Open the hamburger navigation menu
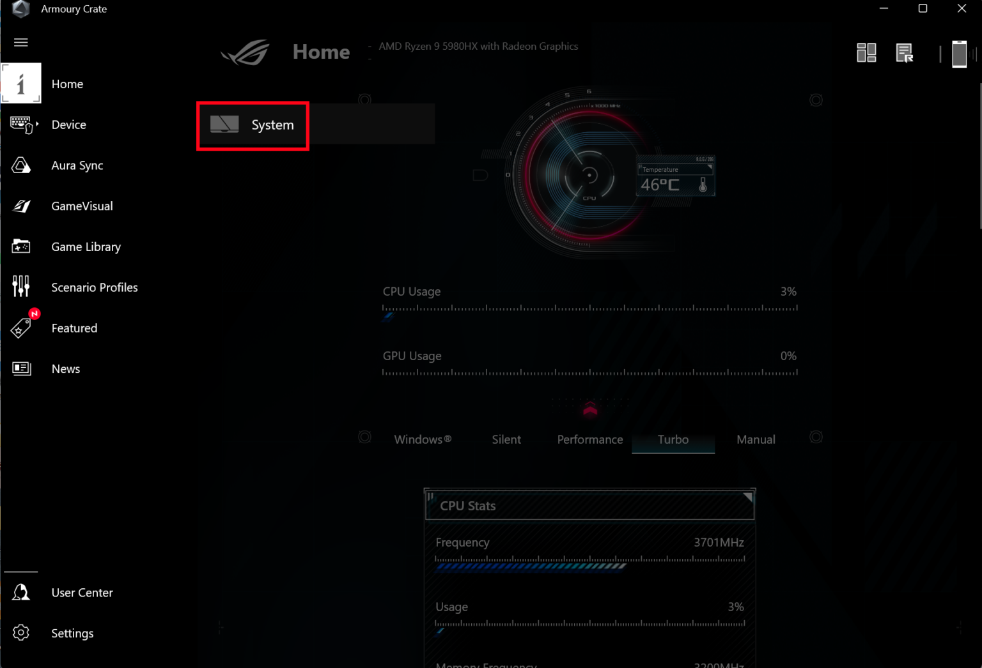 (20, 42)
